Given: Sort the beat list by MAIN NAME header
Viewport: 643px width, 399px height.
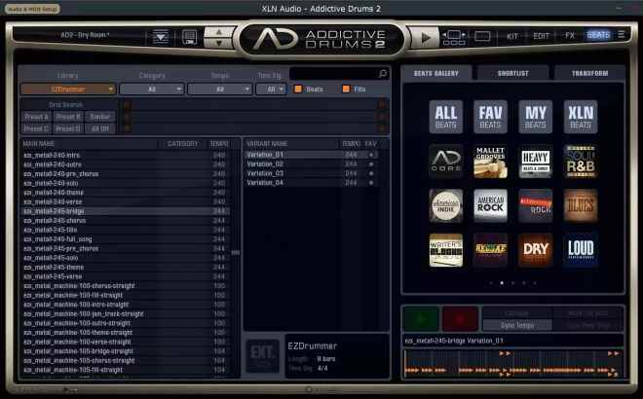Looking at the screenshot, I should click(39, 144).
